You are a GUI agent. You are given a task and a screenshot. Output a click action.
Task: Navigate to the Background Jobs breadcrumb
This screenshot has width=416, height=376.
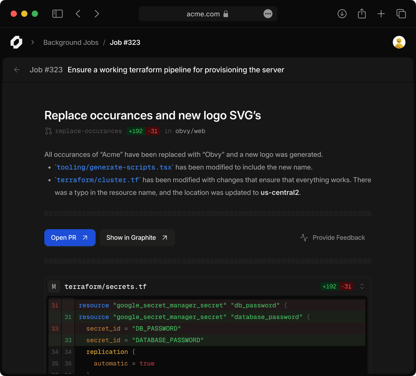[71, 43]
